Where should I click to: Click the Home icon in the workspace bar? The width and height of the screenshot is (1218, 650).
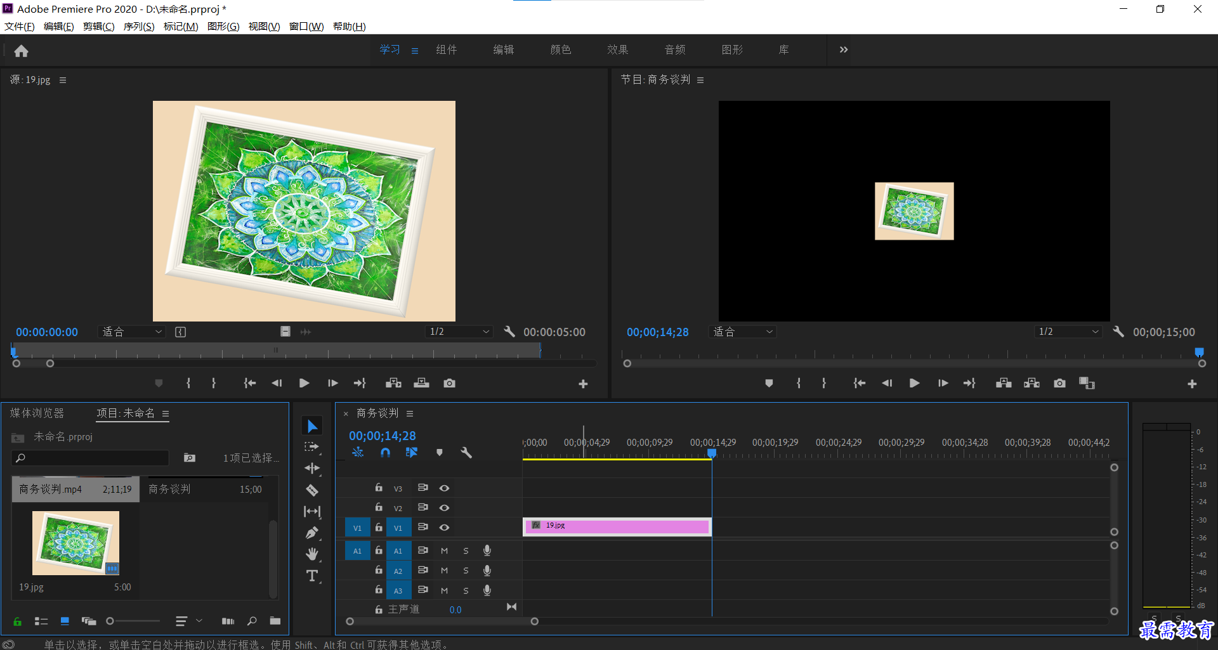(21, 51)
